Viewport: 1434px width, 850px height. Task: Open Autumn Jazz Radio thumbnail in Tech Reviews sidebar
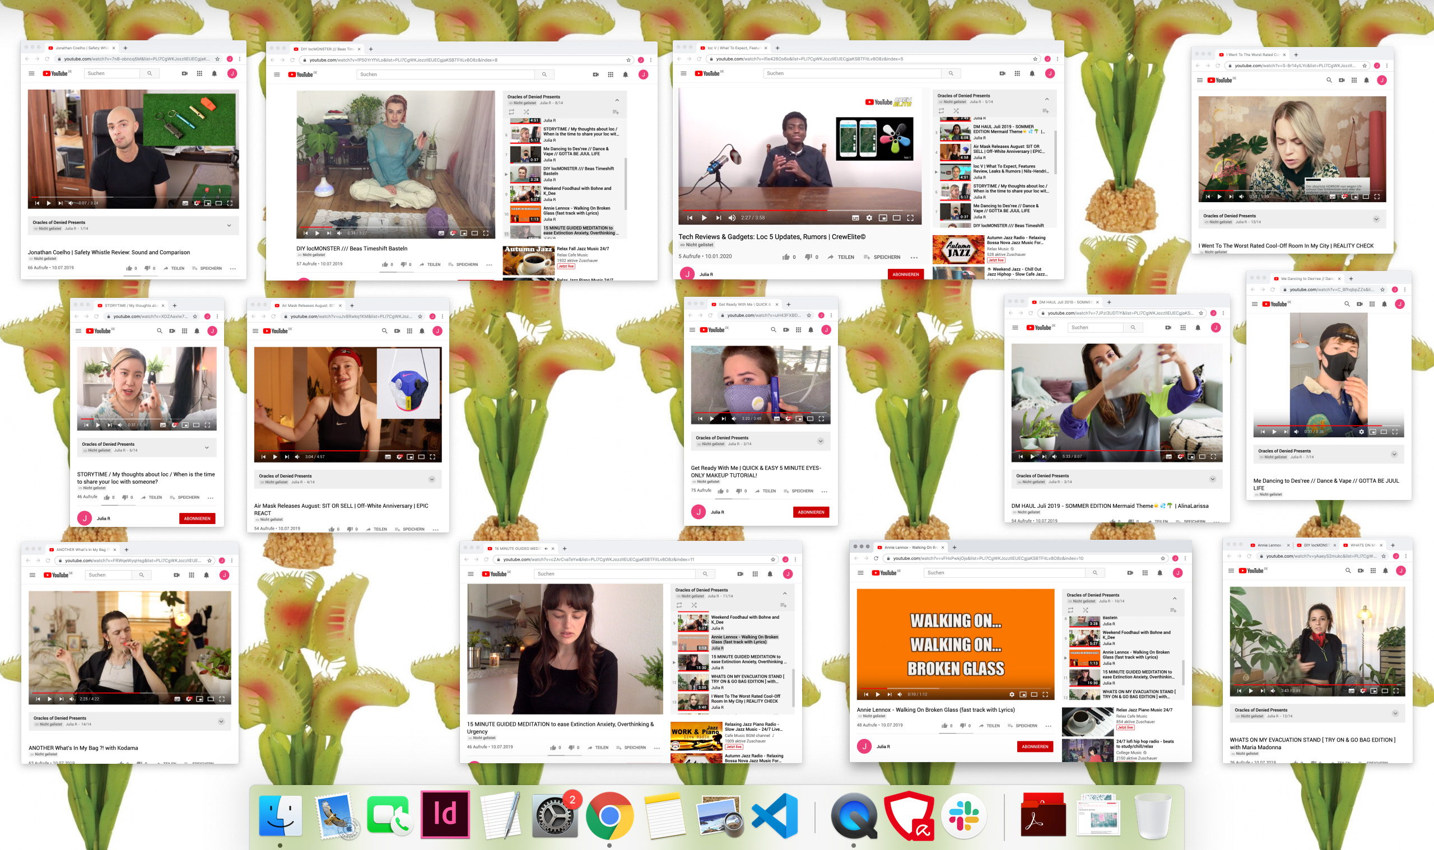pos(958,249)
